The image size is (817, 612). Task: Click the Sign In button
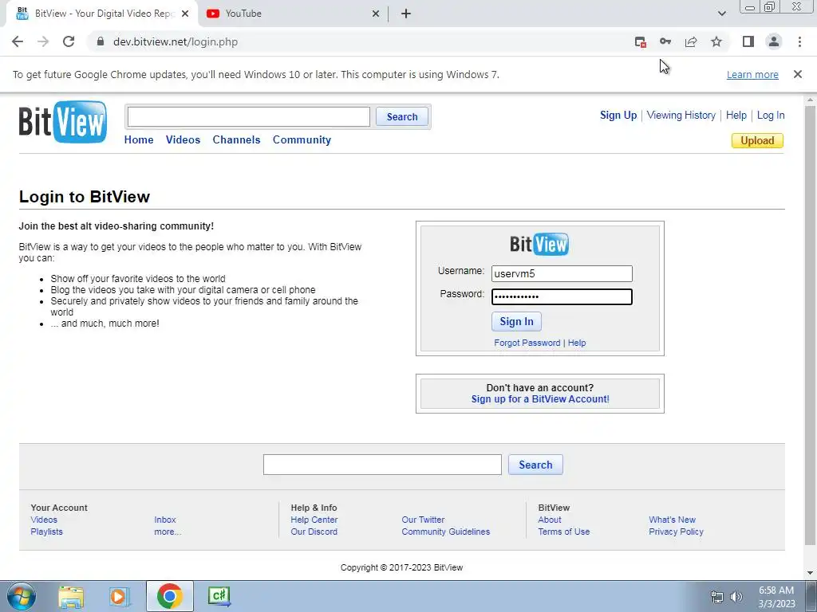pyautogui.click(x=516, y=322)
